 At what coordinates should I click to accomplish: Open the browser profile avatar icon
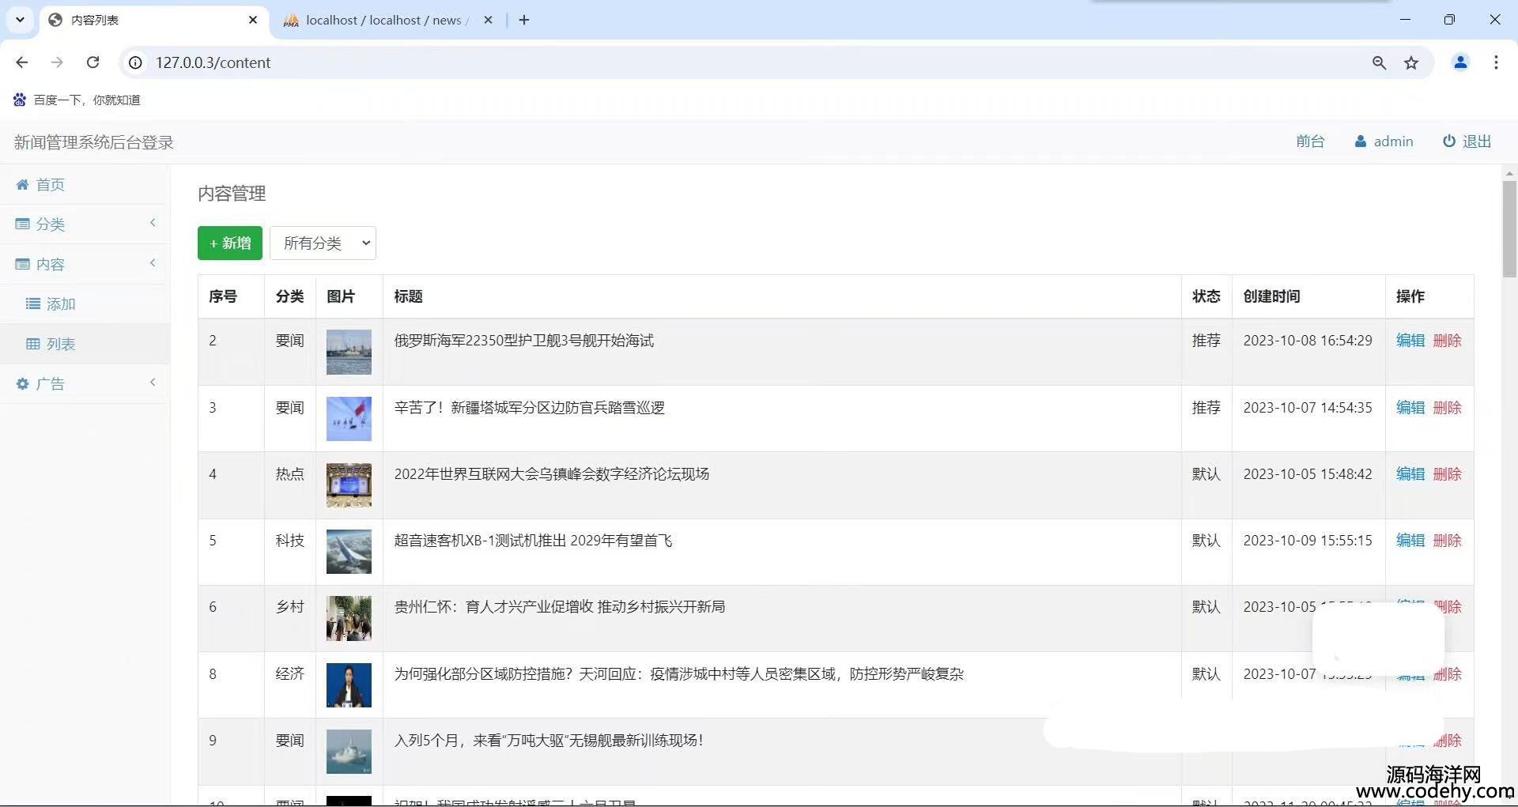1460,62
